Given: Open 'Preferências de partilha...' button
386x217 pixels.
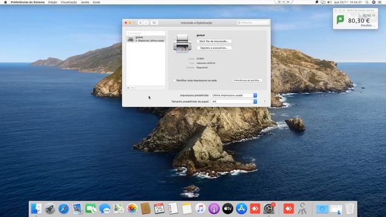Looking at the screenshot, I should coord(247,80).
